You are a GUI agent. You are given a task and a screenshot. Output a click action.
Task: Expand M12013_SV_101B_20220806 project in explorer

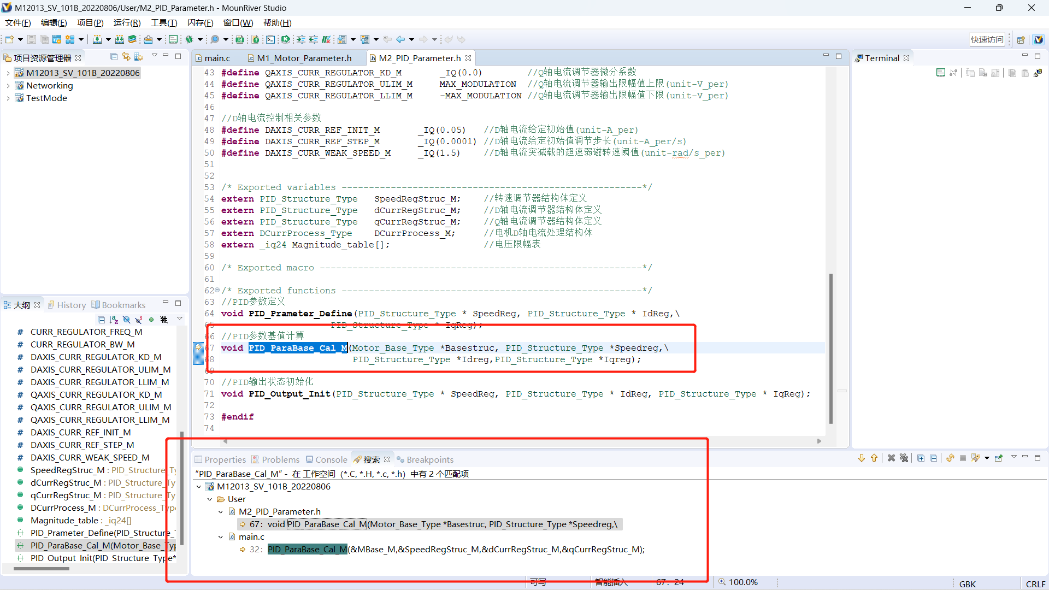[x=8, y=73]
